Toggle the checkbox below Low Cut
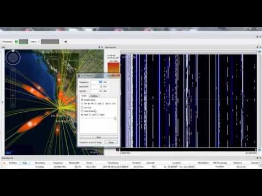262x196 pixels. [x=82, y=111]
